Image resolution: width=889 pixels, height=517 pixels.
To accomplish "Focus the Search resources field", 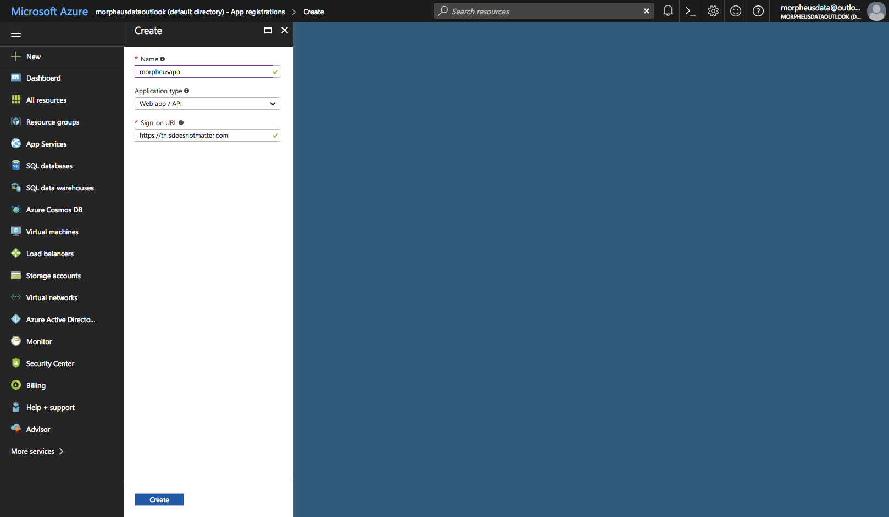I will pyautogui.click(x=544, y=11).
